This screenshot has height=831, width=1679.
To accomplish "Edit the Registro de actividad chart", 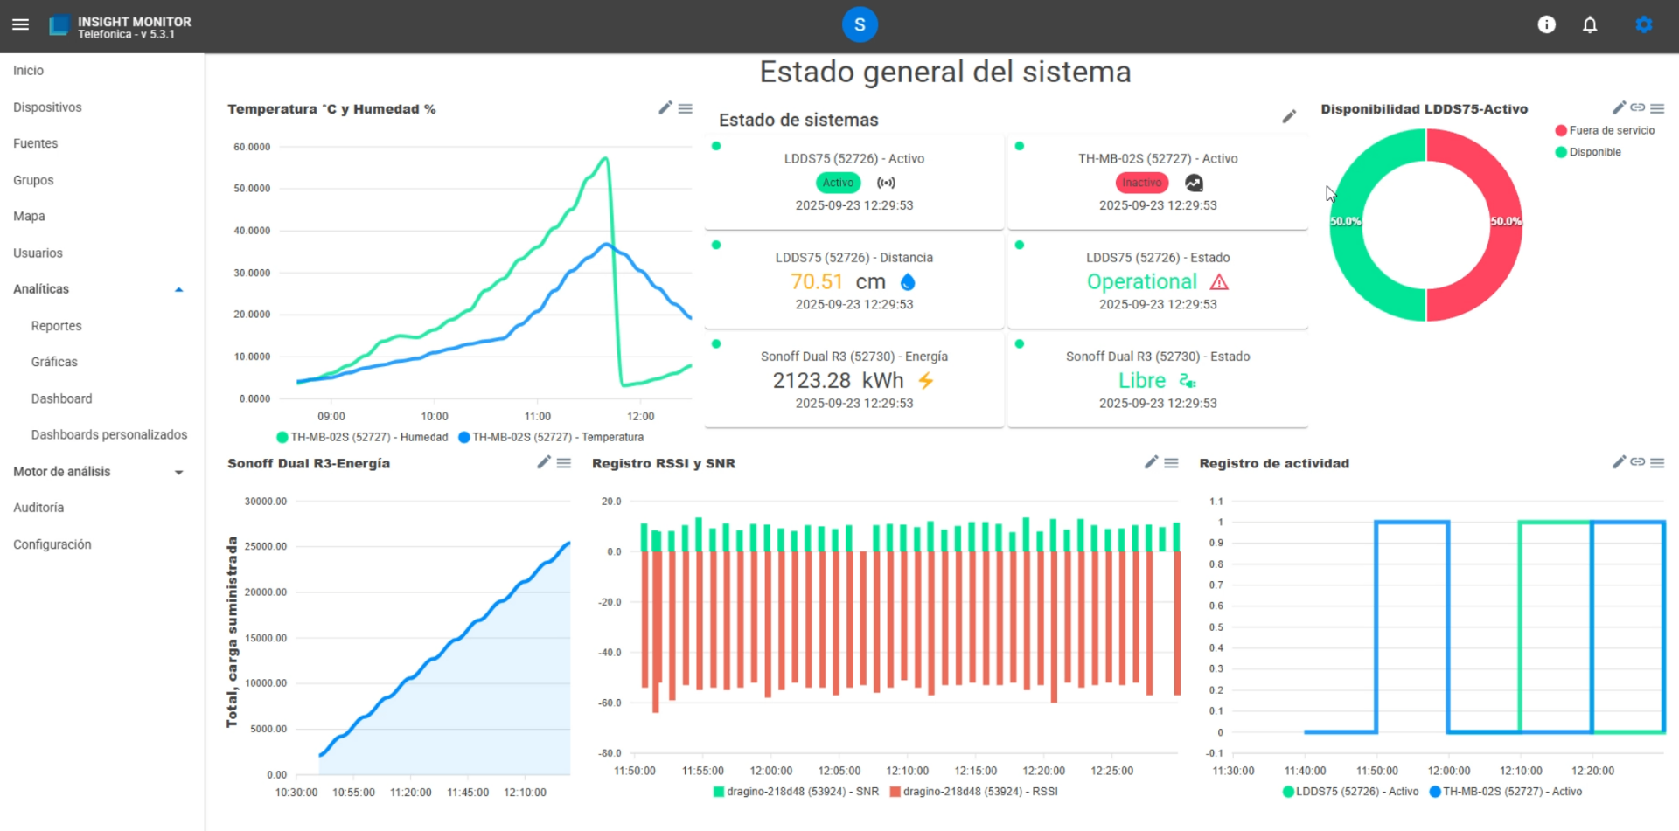I will click(1619, 462).
